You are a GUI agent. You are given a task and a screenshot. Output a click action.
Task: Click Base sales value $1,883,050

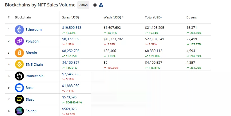(71, 86)
